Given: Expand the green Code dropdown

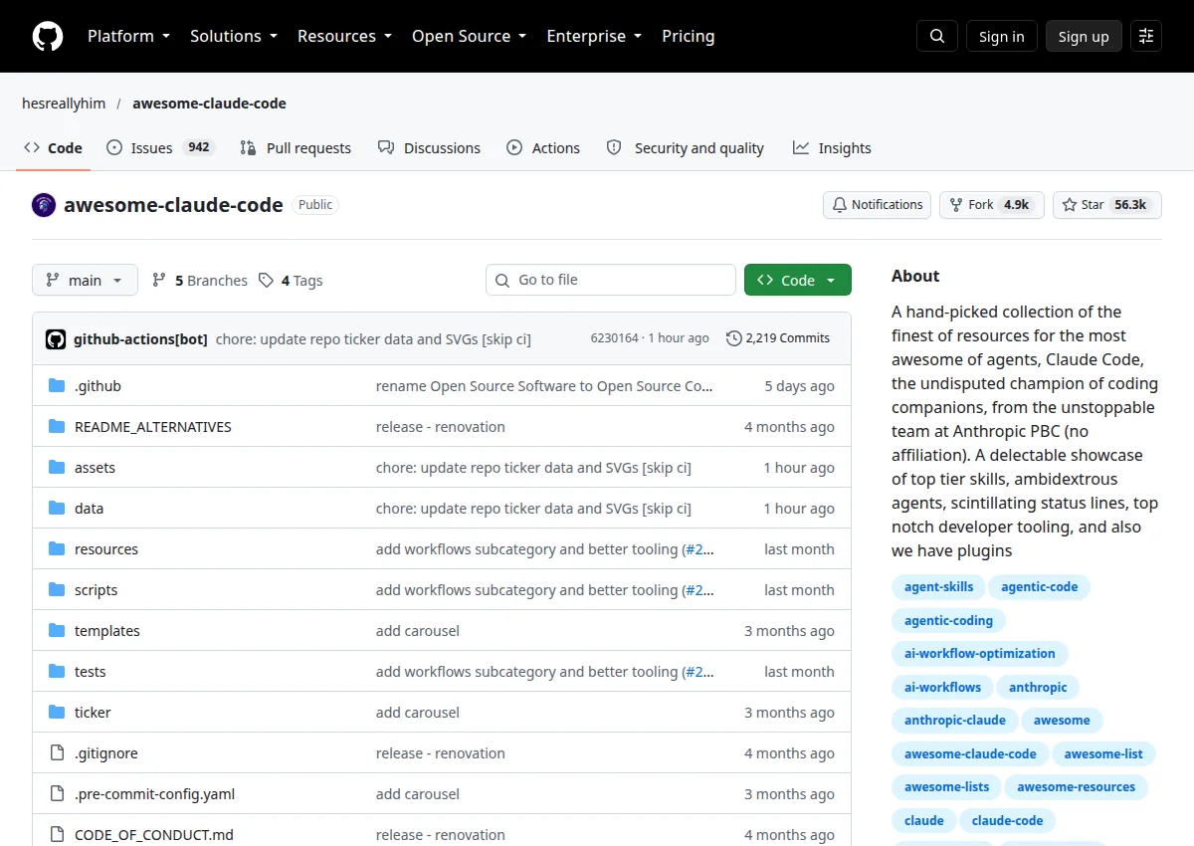Looking at the screenshot, I should [x=798, y=281].
